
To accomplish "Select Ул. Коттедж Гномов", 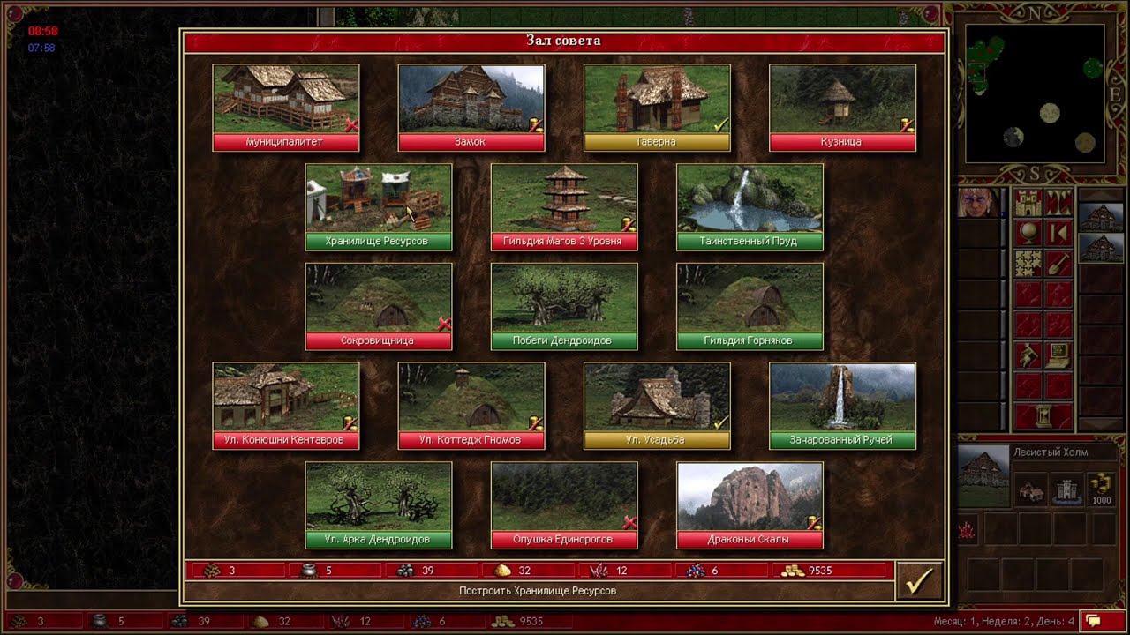I will (471, 406).
